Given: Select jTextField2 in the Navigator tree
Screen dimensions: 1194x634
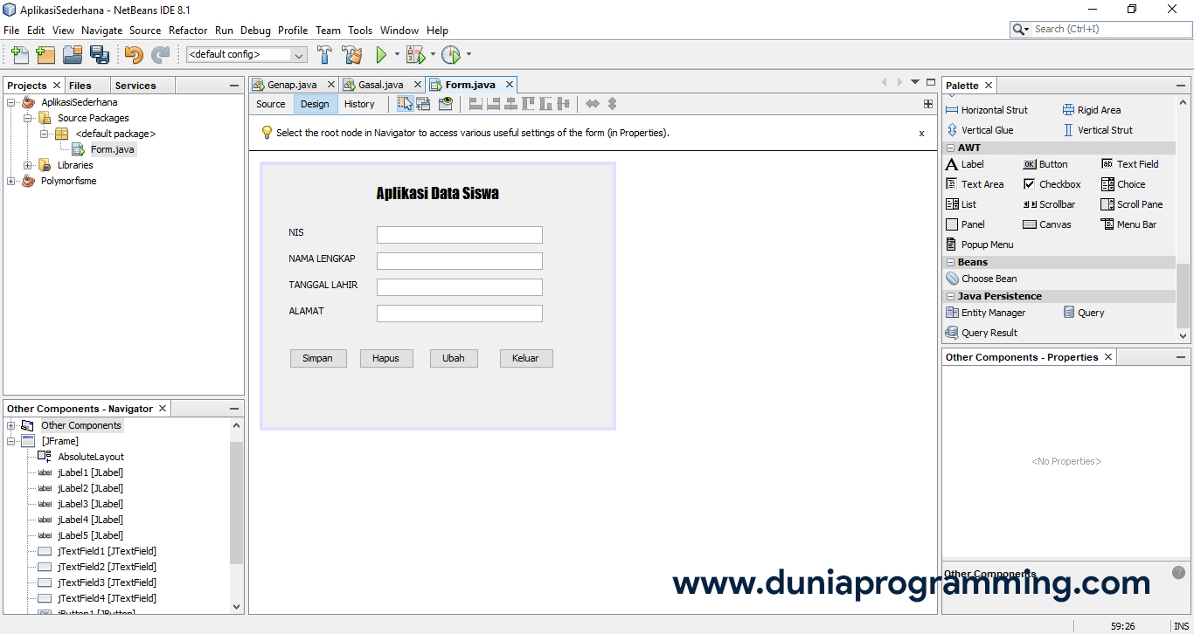Looking at the screenshot, I should pos(108,567).
